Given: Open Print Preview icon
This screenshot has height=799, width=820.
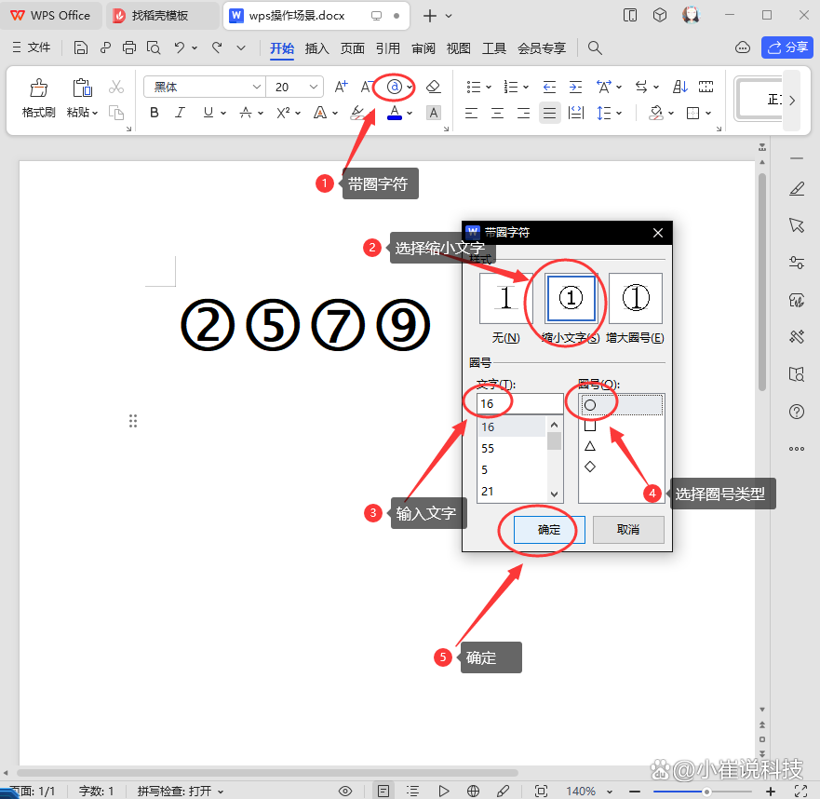Looking at the screenshot, I should [x=154, y=47].
